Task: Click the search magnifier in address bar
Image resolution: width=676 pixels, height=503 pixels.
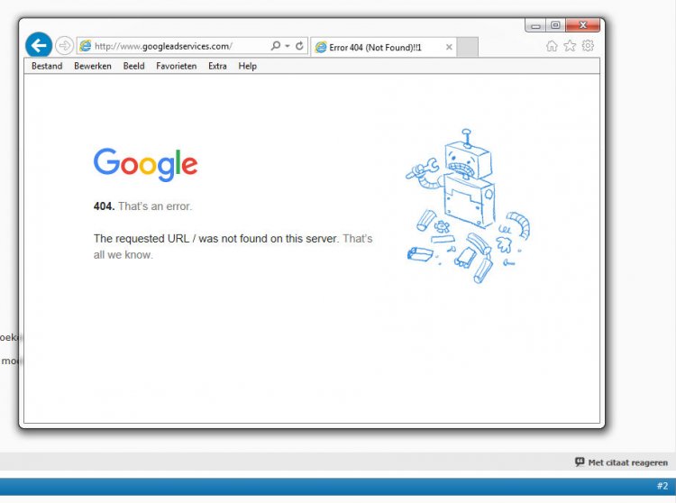Action: coord(276,46)
